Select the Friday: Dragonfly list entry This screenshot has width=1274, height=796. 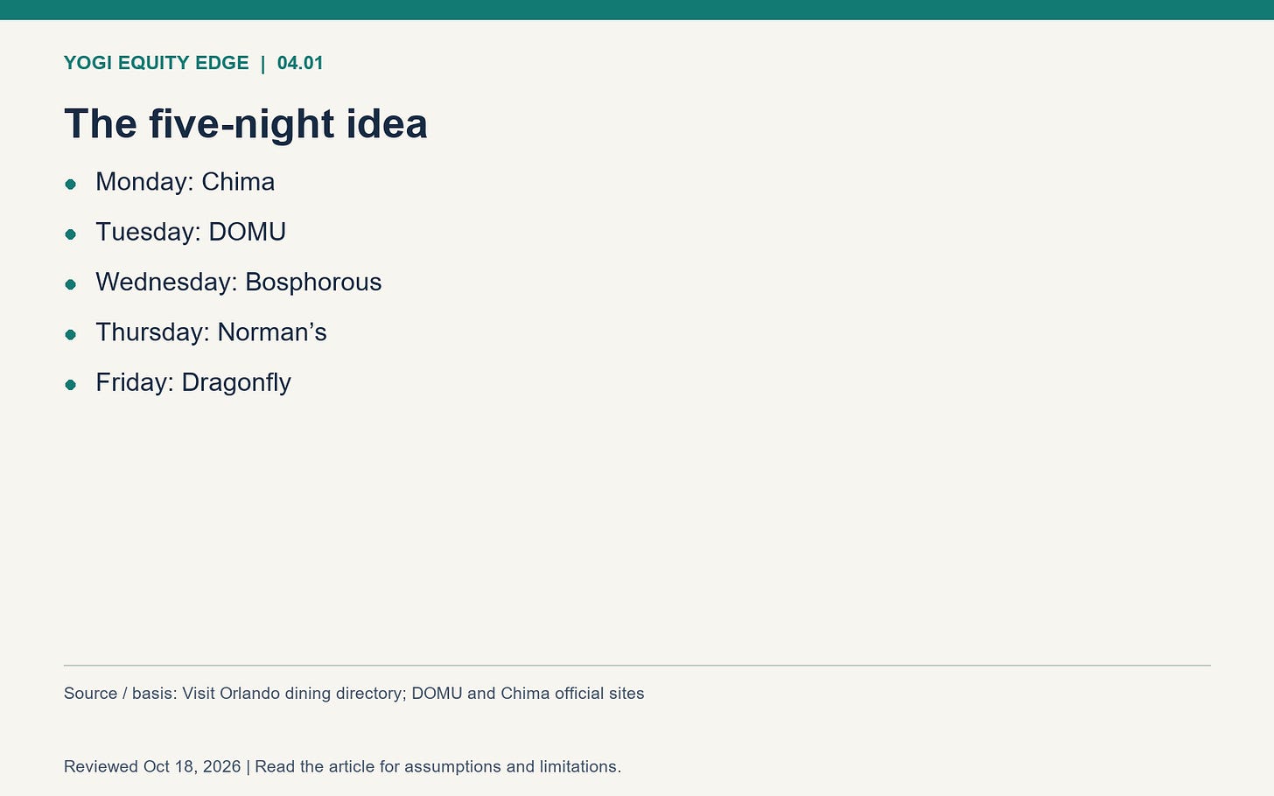(x=193, y=382)
